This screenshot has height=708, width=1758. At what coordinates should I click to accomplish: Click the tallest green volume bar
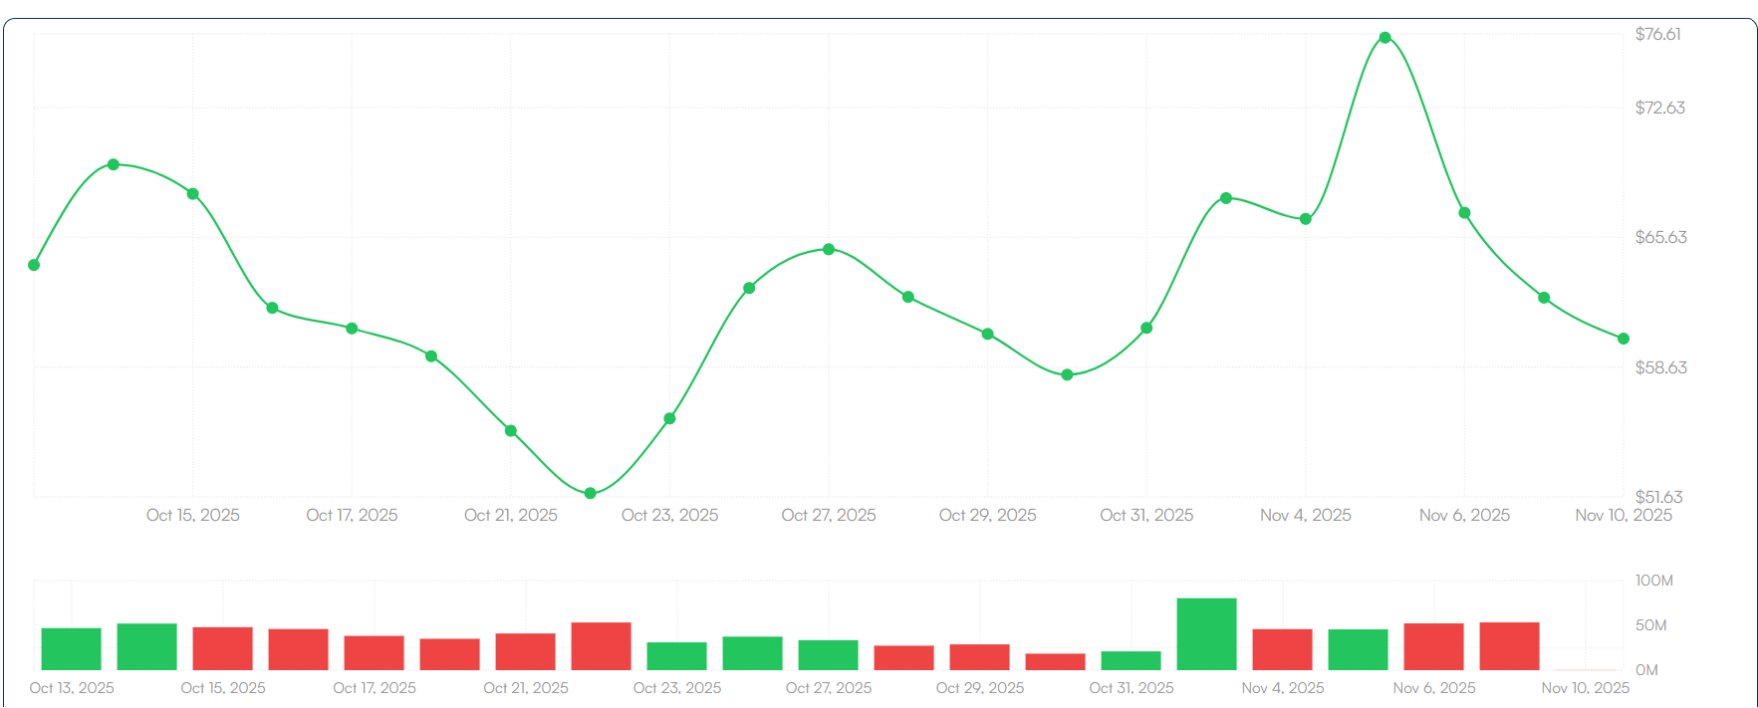[x=1206, y=633]
